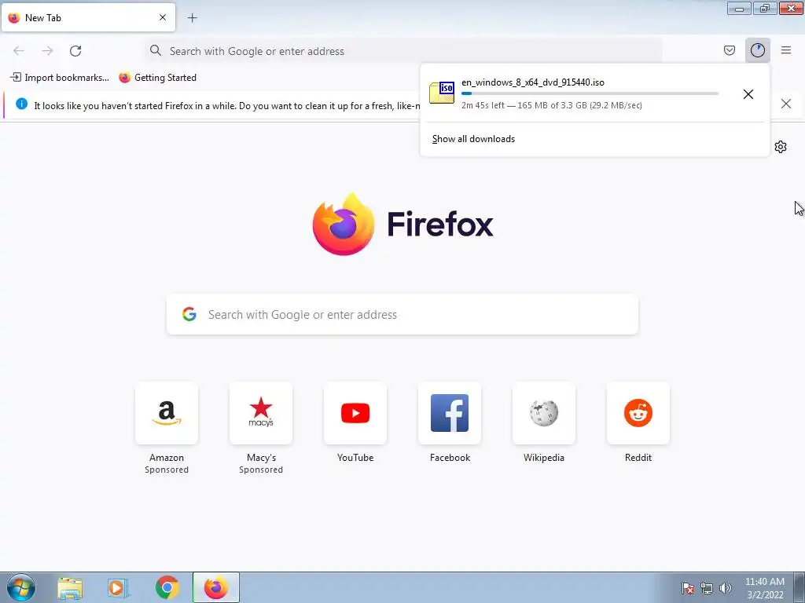Select the New Tab tab
Viewport: 805px width, 603px height.
88,17
